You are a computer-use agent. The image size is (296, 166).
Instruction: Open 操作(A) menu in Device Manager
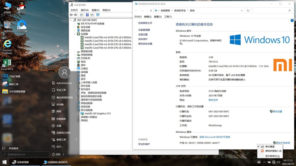click(85, 10)
